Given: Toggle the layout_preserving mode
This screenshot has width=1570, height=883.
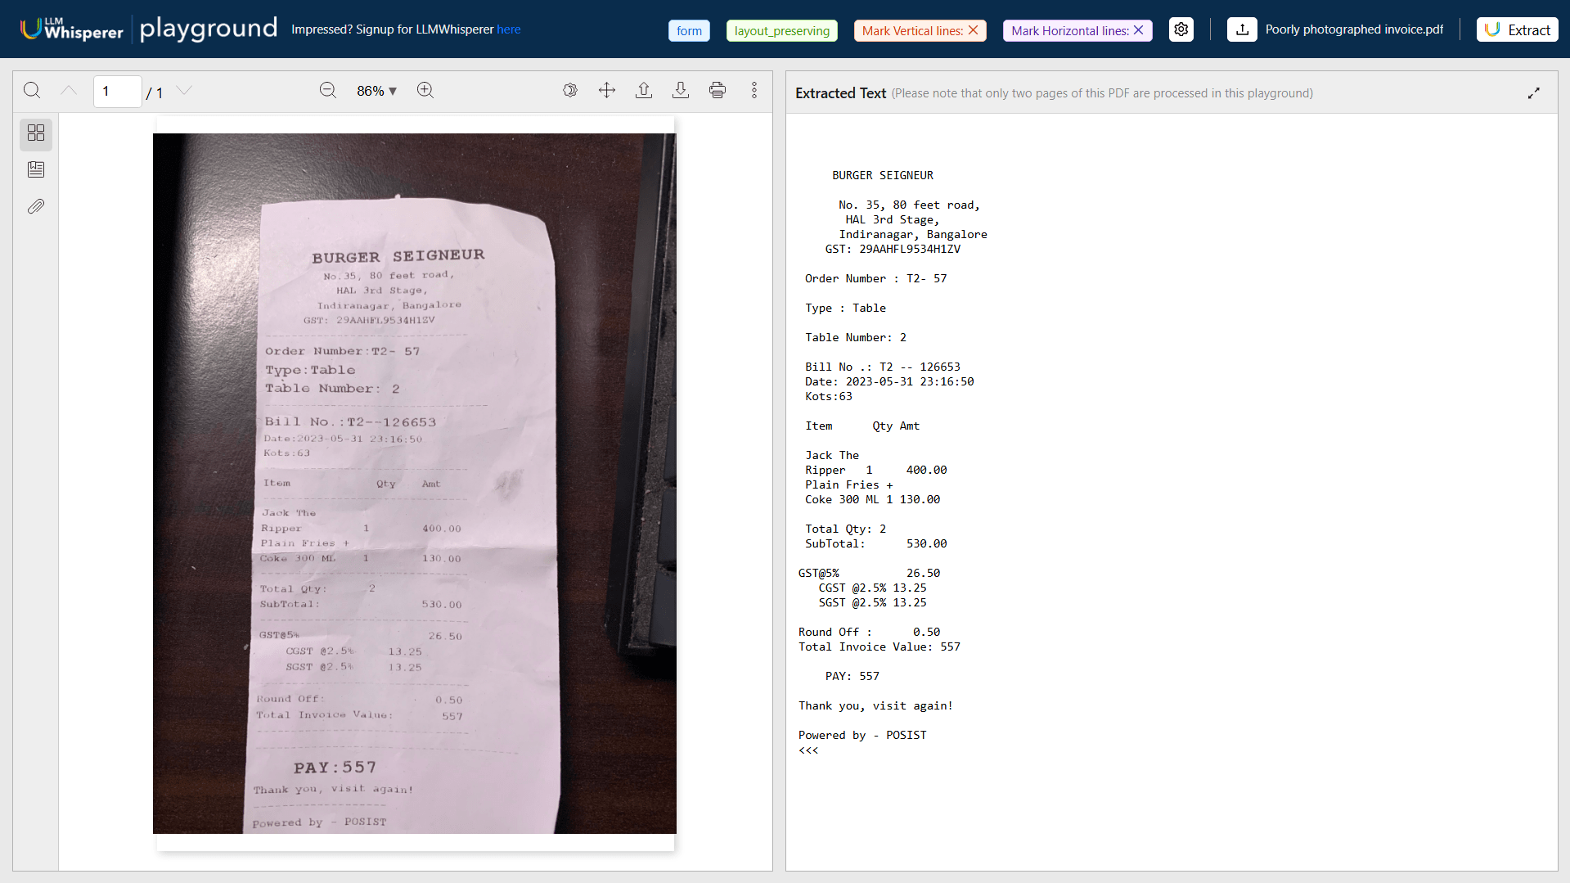Looking at the screenshot, I should [781, 30].
